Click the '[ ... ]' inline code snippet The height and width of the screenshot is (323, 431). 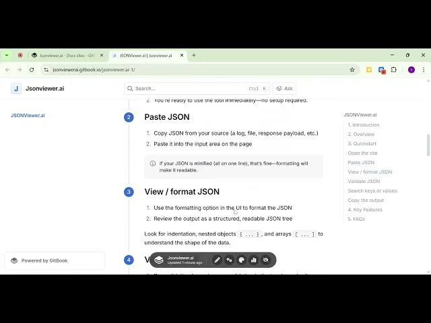click(x=304, y=234)
